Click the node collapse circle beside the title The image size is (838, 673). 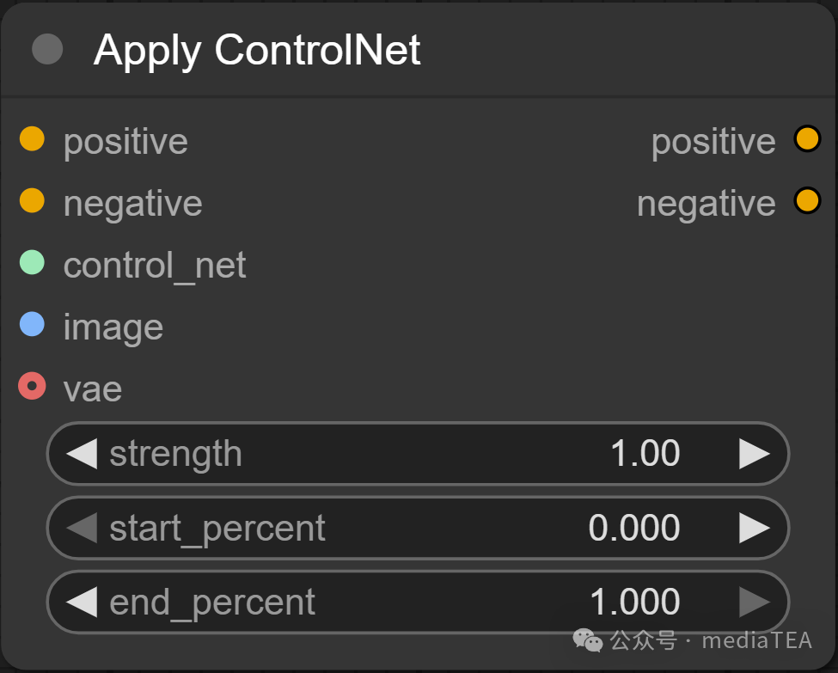point(47,49)
